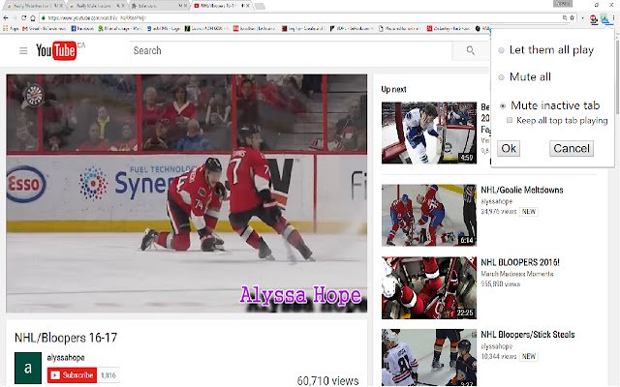Viewport: 620px width, 387px height.
Task: Open the Apps bookmarks shortcut
Action: point(11,28)
